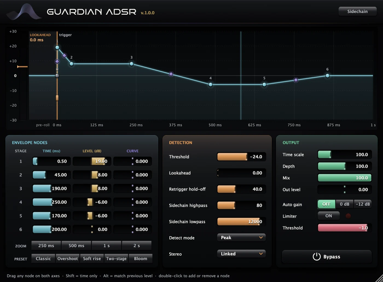Image resolution: width=383 pixels, height=282 pixels.
Task: Click the orange lookahead handle on trigger line
Action: click(x=57, y=98)
